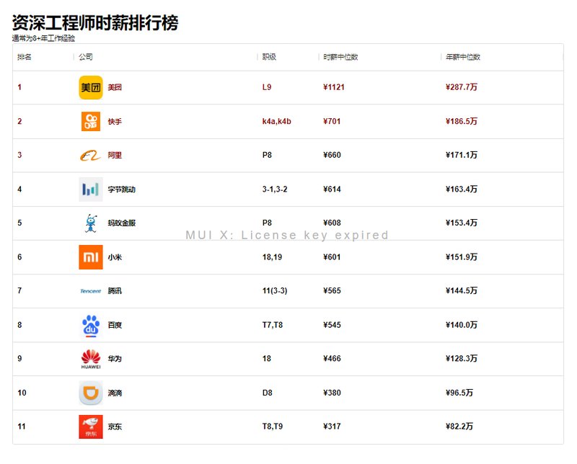This screenshot has width=577, height=464.
Task: Click the Baidu paw logo icon
Action: (x=91, y=325)
